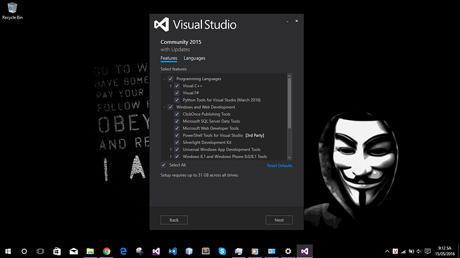Toggle the Select All checkbox

[x=163, y=165]
